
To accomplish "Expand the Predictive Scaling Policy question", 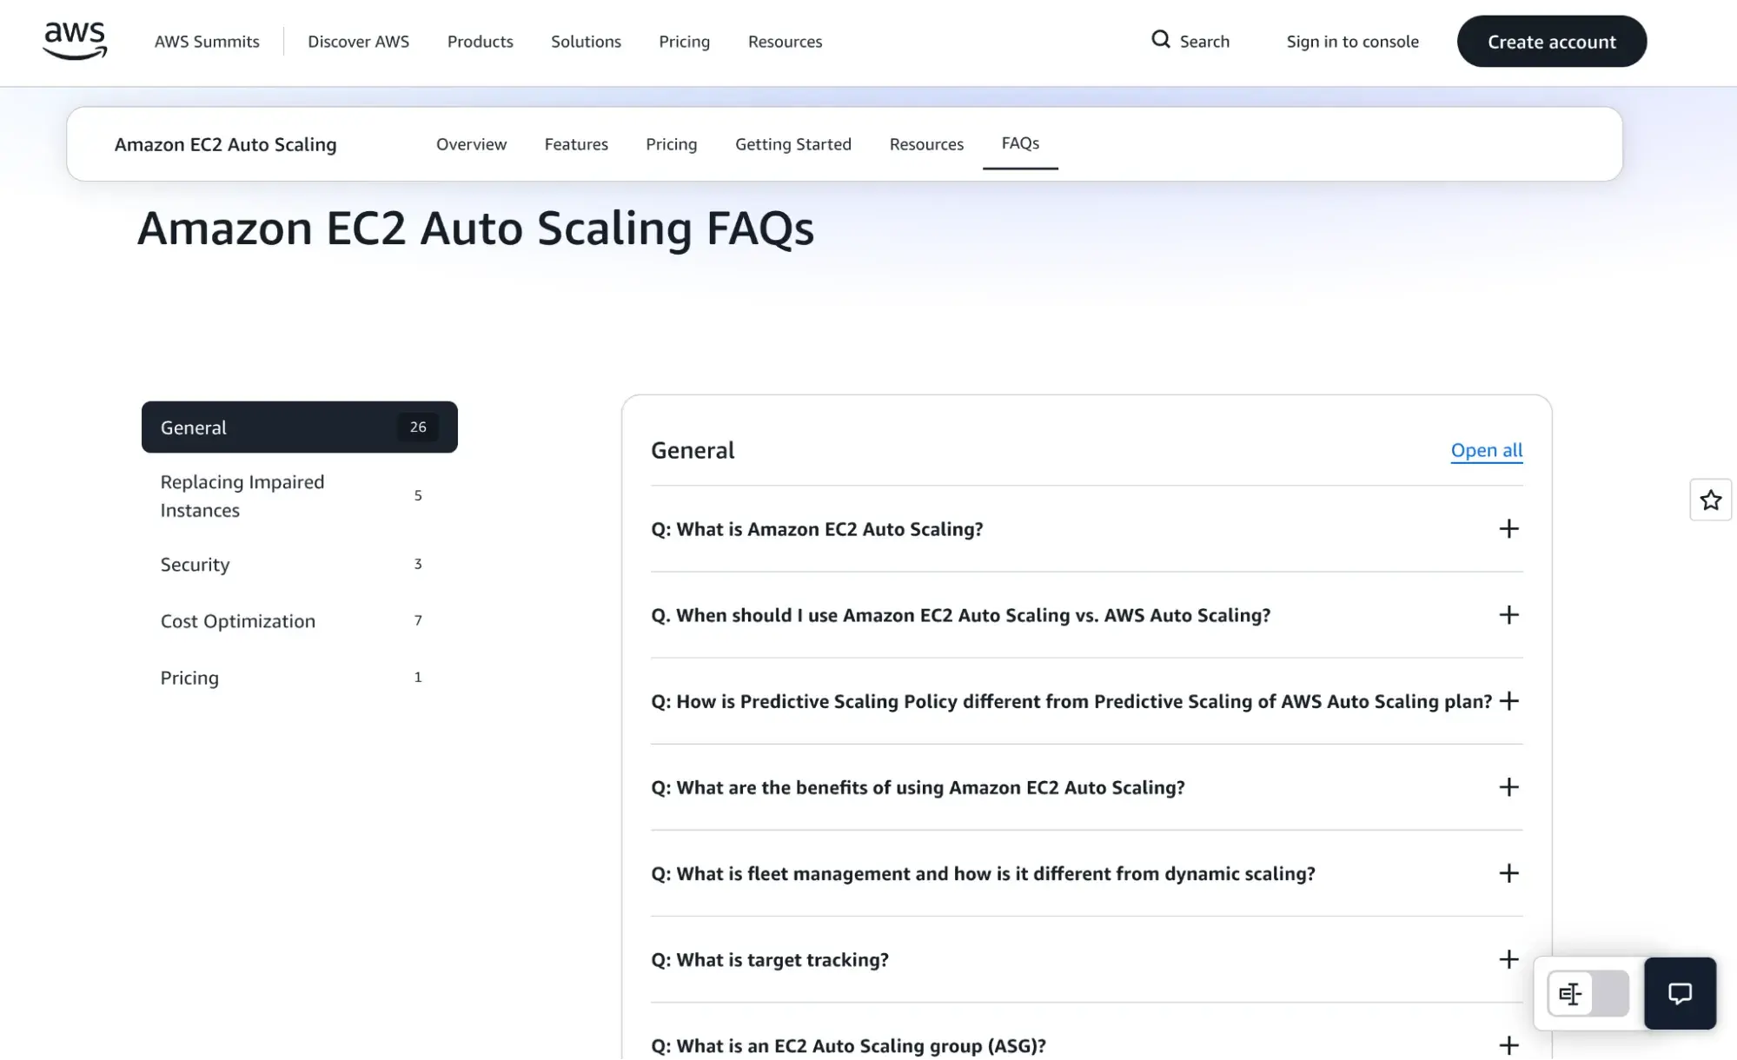I will [x=1086, y=701].
